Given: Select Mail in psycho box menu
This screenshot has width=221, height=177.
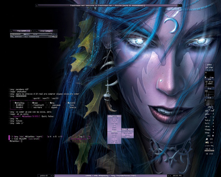Looking at the screenshot, I should click(x=114, y=127).
